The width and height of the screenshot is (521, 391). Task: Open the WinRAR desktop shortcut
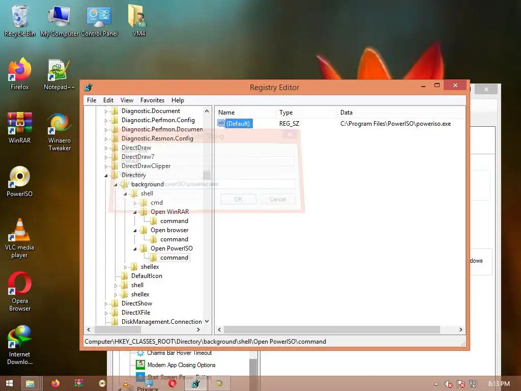click(x=19, y=127)
